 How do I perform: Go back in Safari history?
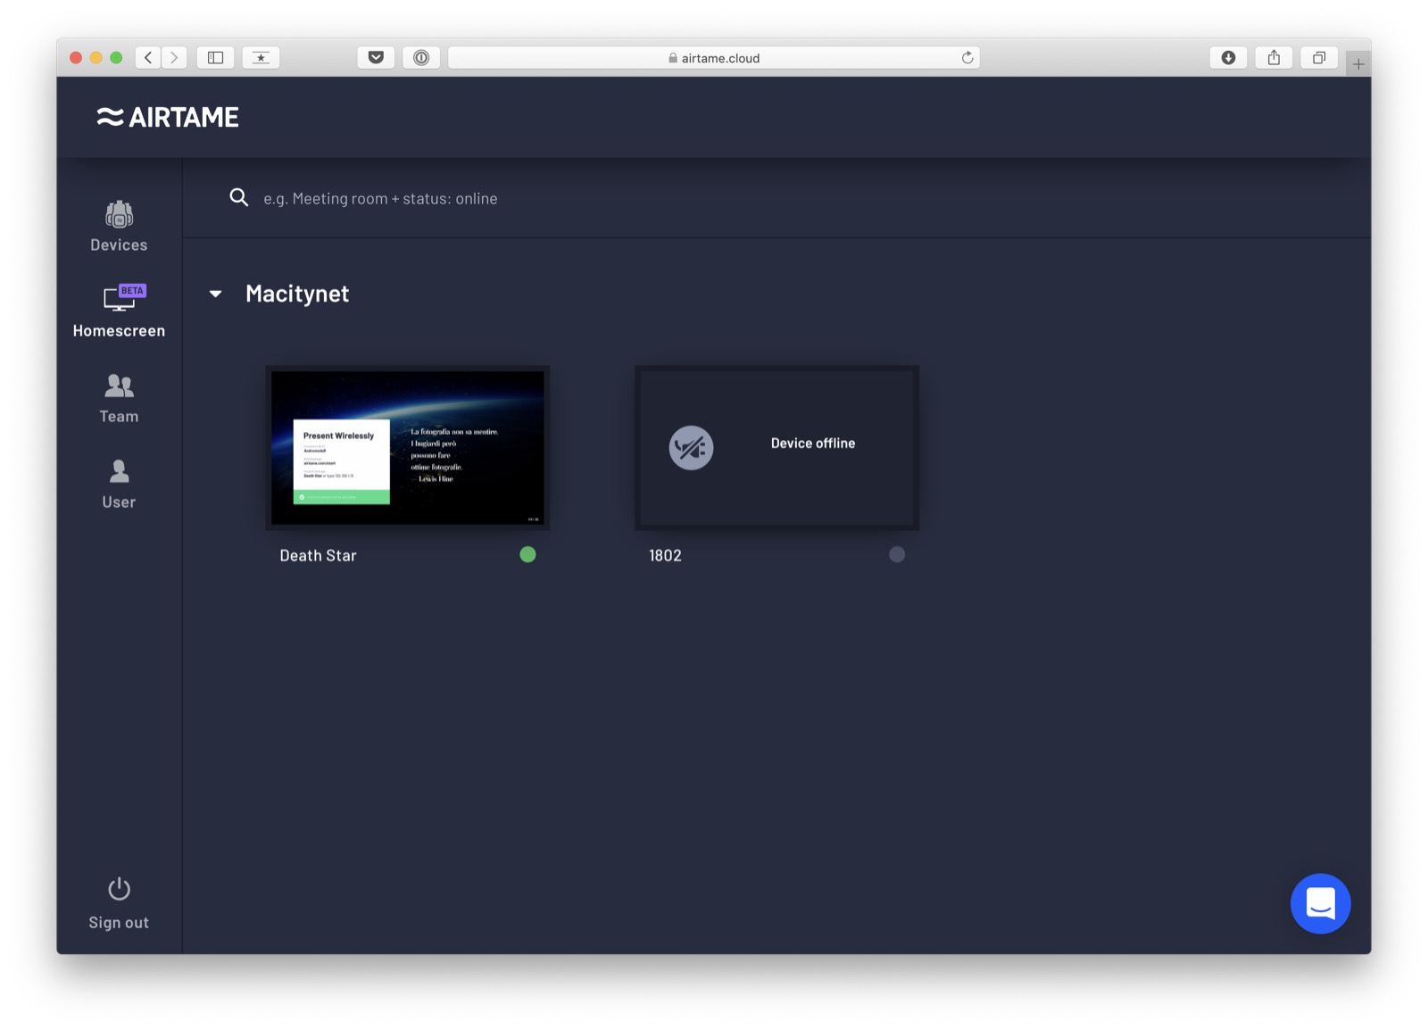(148, 58)
